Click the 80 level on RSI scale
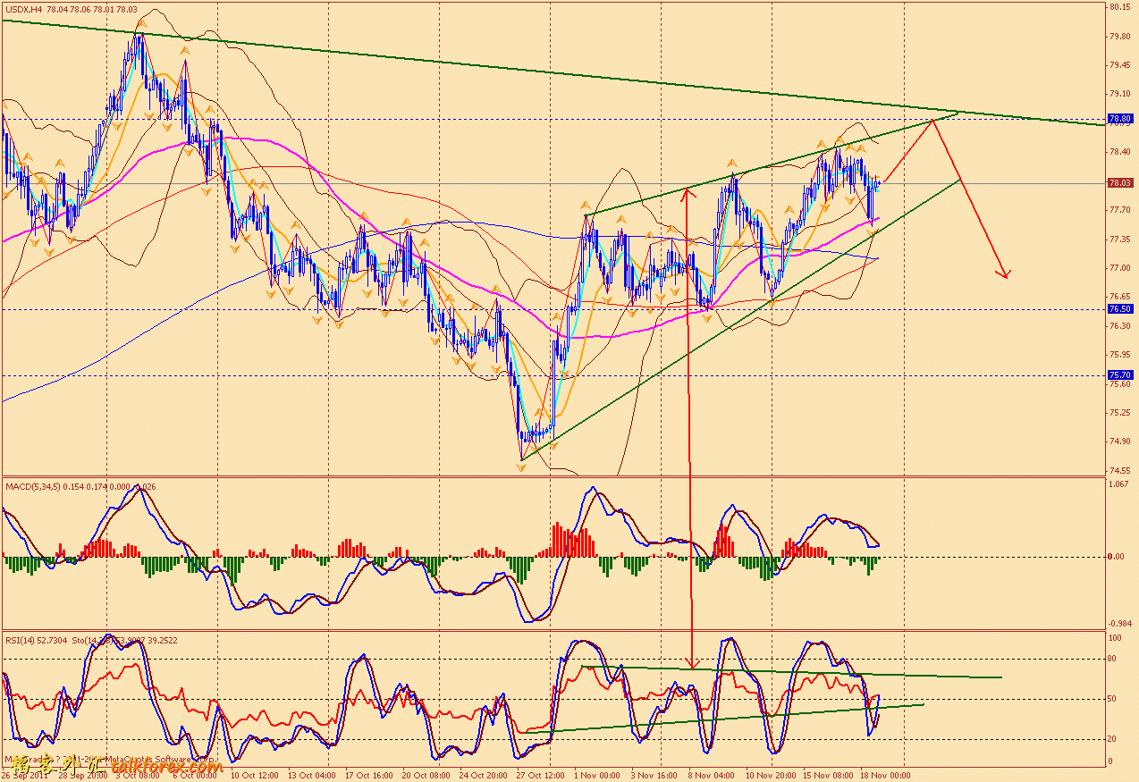This screenshot has width=1139, height=782. [x=1113, y=660]
